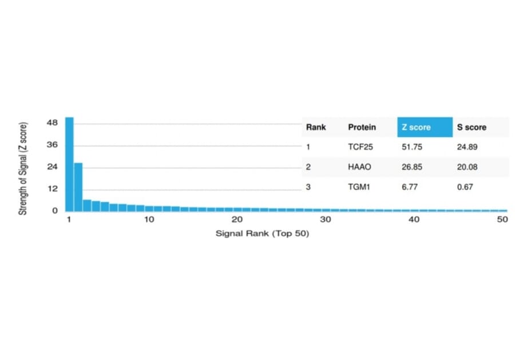The image size is (515, 340).
Task: Click the Signal Rank (Top 50) axis title
Action: point(262,234)
